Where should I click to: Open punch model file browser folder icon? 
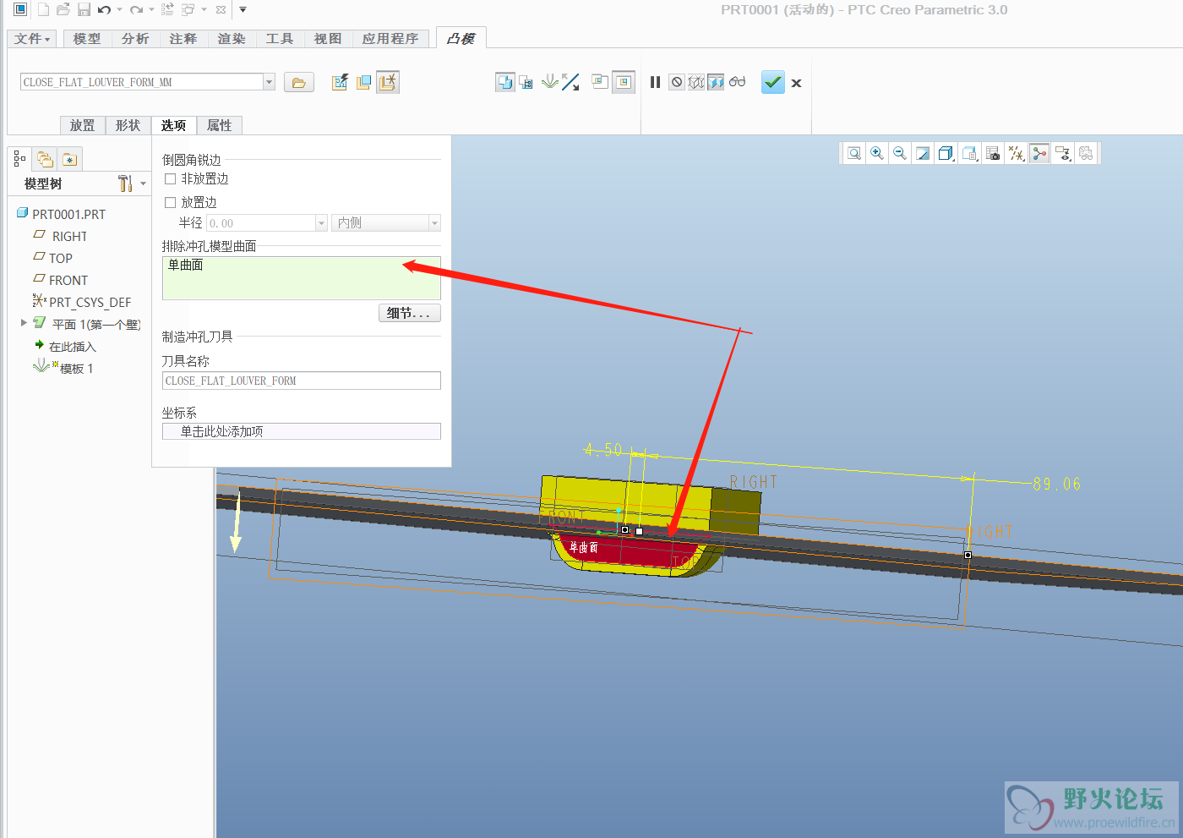(298, 82)
